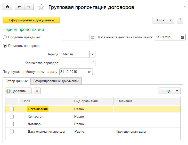188x145 pixels.
Task: Go to the home page icon
Action: tap(7, 7)
